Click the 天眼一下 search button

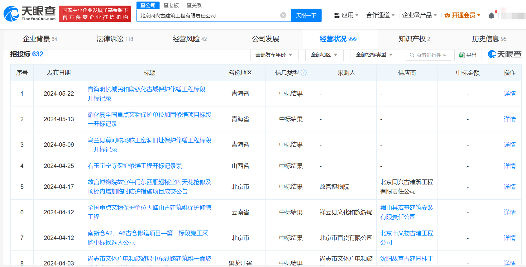tap(306, 15)
